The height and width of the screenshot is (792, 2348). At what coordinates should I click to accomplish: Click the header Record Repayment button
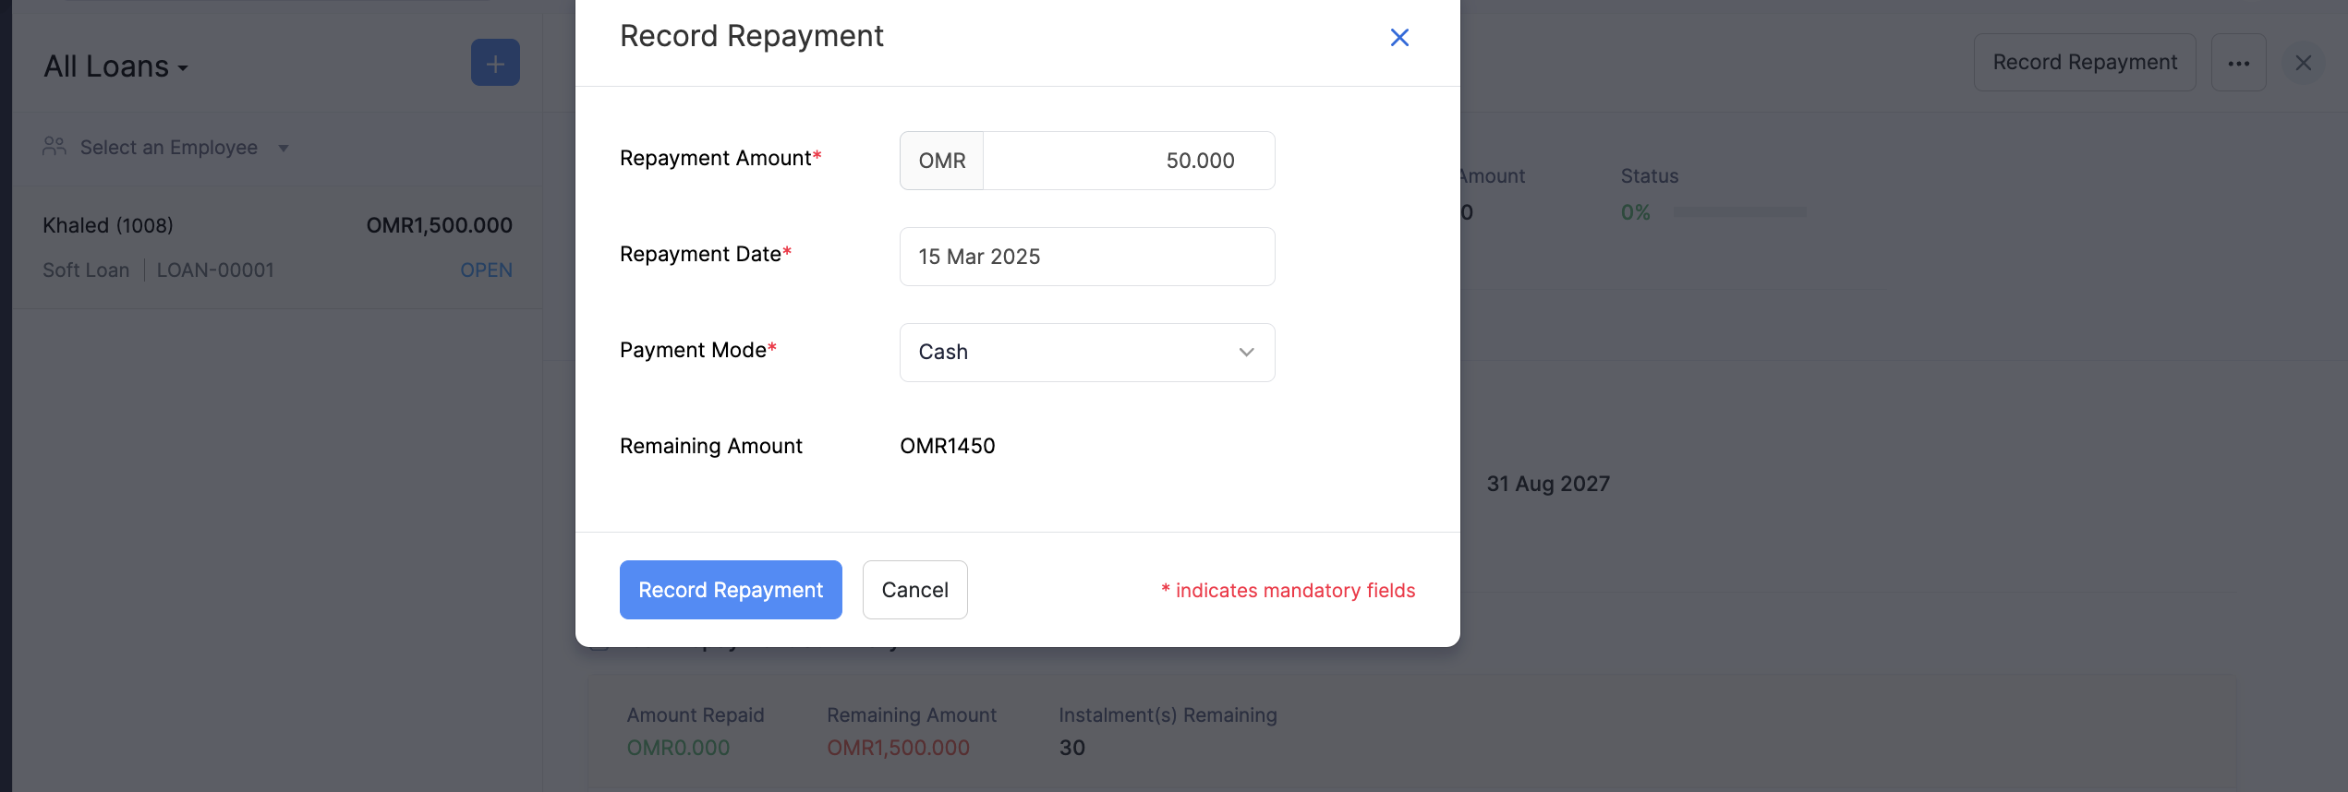click(2085, 62)
